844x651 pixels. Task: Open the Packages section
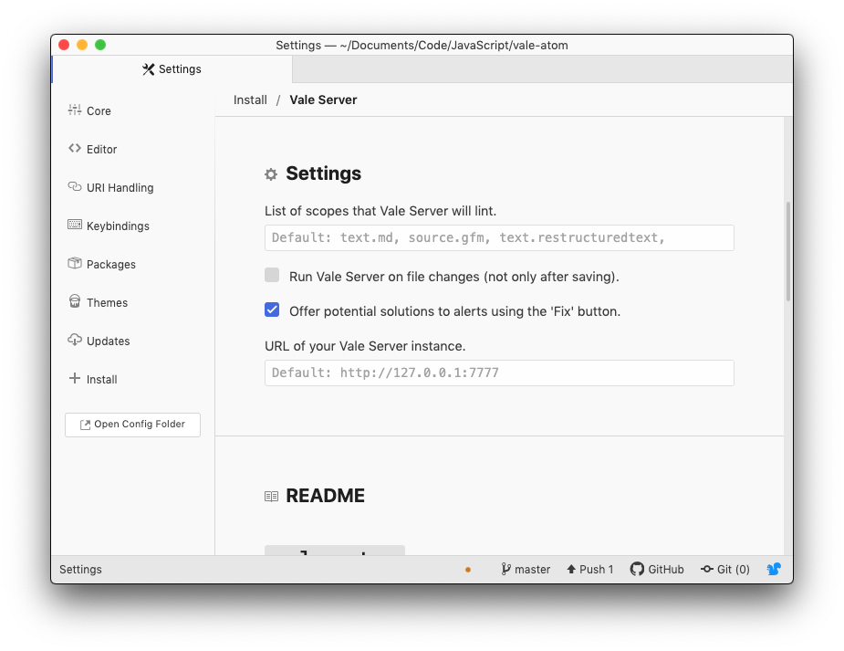(101, 264)
